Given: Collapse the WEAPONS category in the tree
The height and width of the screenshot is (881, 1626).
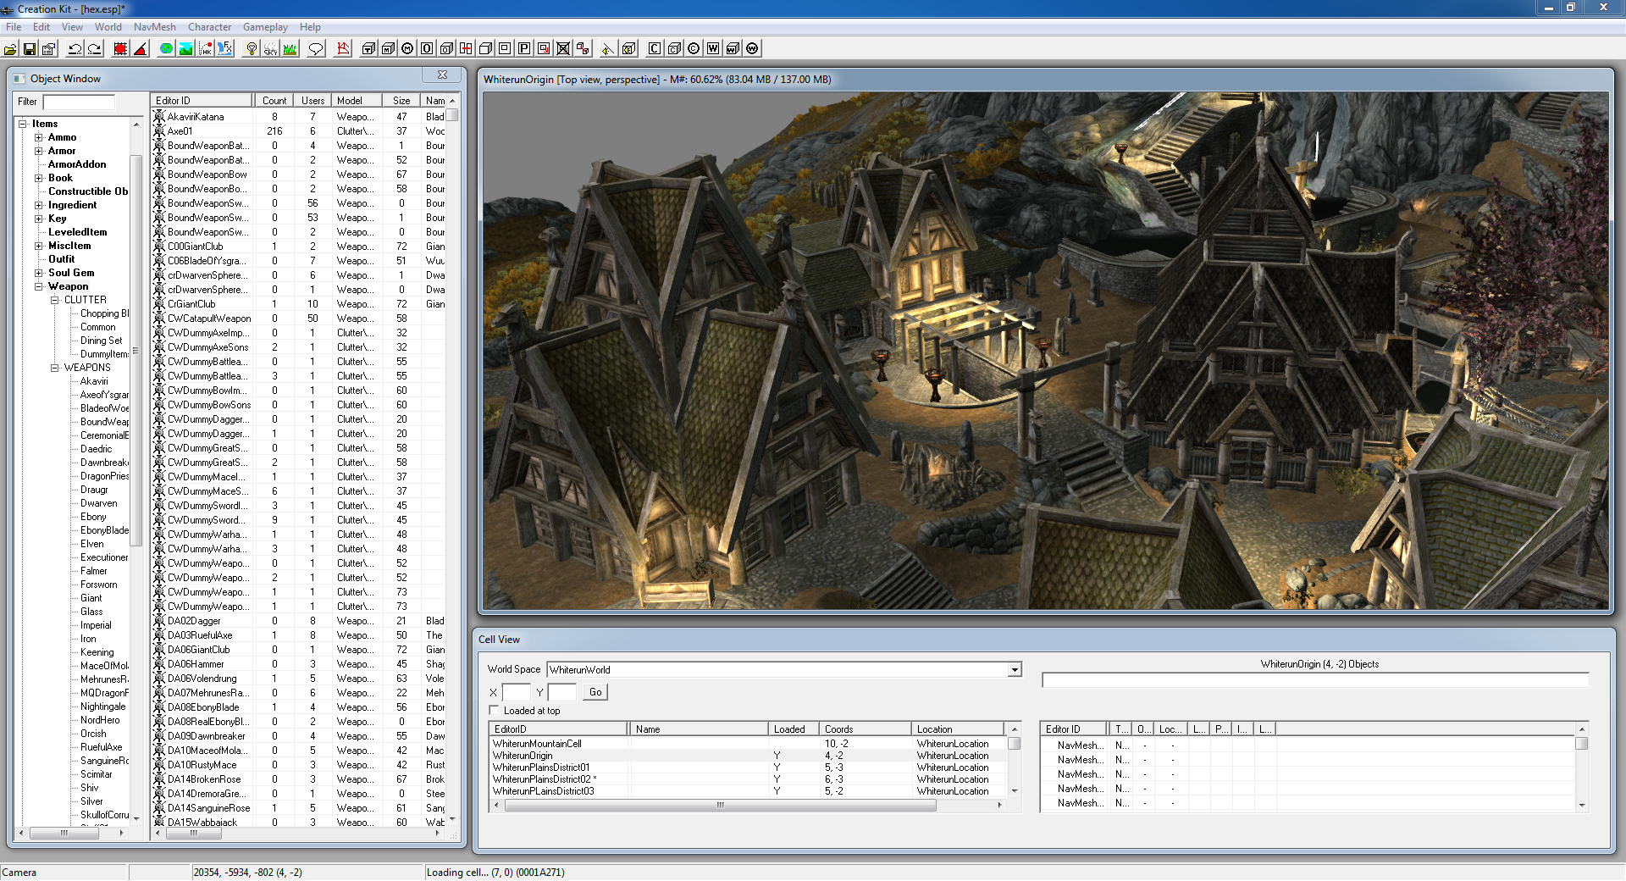Looking at the screenshot, I should coord(54,367).
